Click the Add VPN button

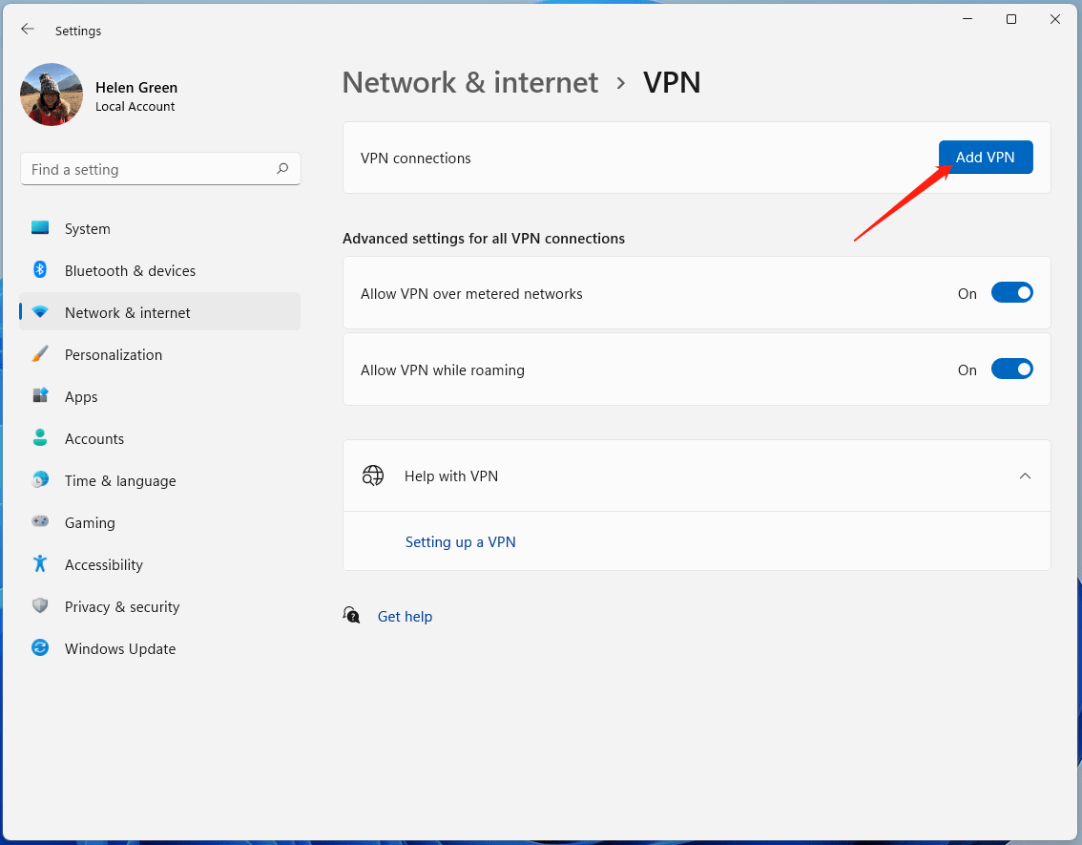pos(986,158)
